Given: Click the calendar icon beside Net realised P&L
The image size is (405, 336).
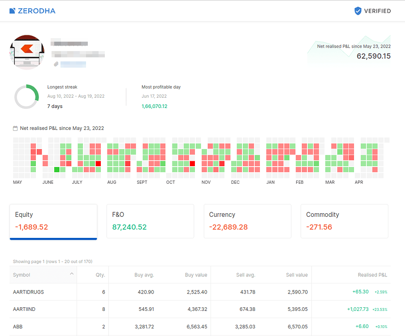Looking at the screenshot, I should coord(16,129).
